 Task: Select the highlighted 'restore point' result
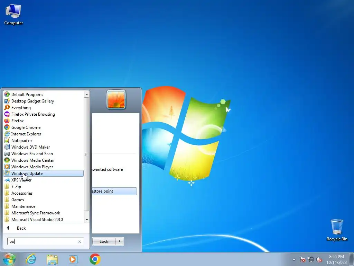[114, 191]
